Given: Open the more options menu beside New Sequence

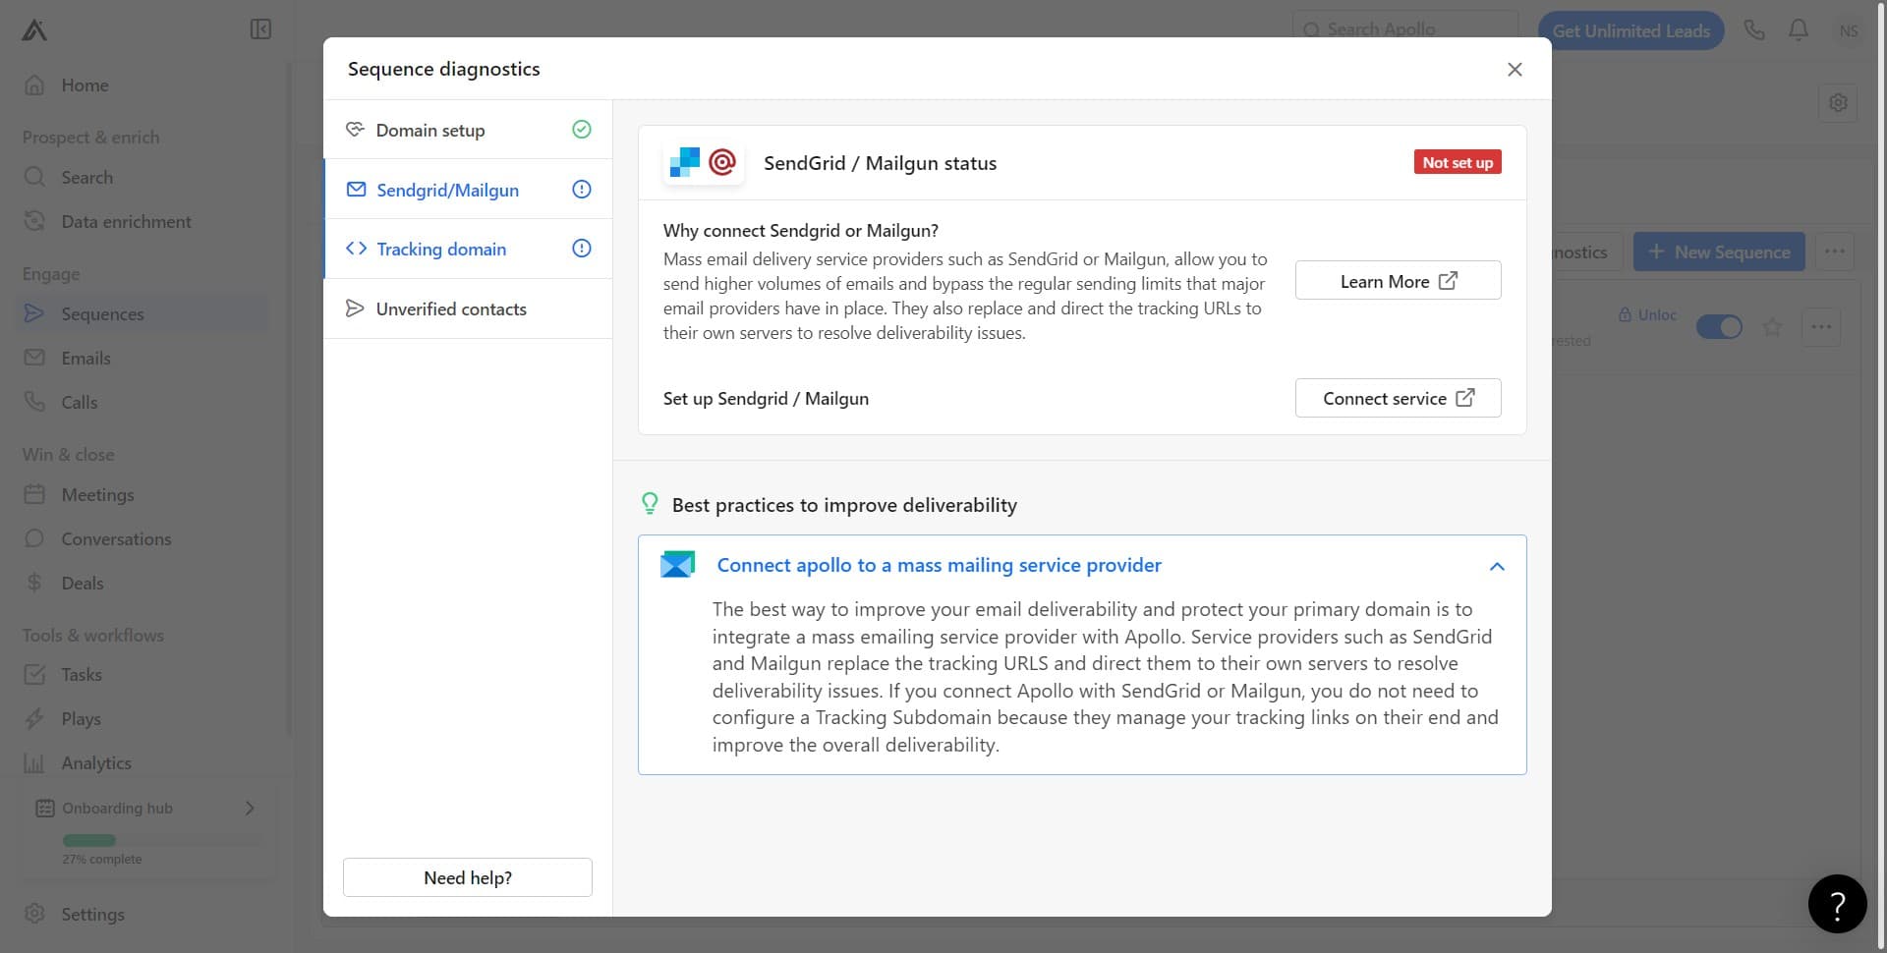Looking at the screenshot, I should pos(1834,252).
